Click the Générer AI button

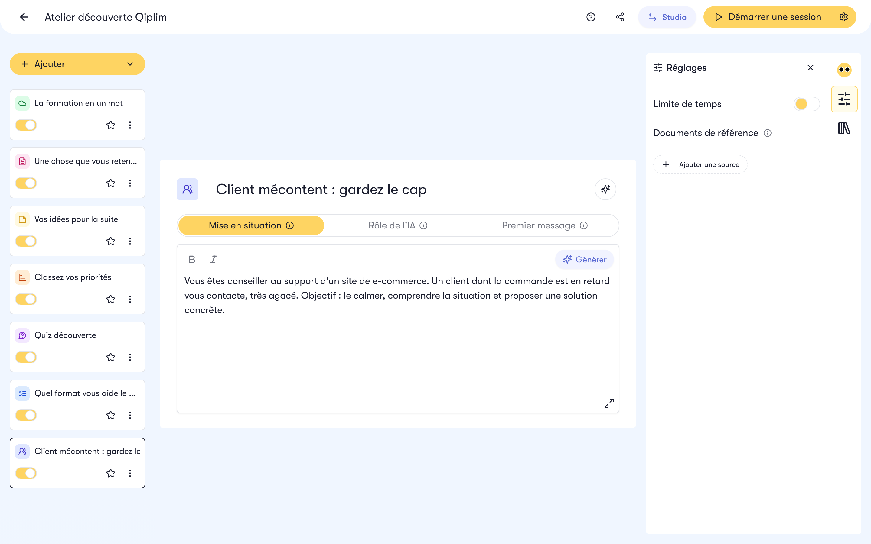pyautogui.click(x=585, y=259)
